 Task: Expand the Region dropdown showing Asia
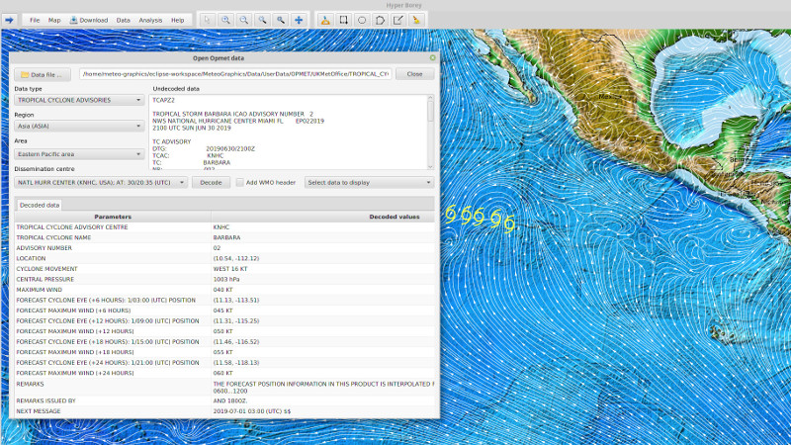79,127
